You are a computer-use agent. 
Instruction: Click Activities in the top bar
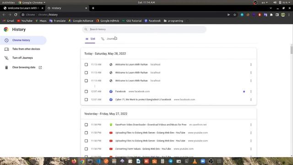pyautogui.click(x=8, y=2)
